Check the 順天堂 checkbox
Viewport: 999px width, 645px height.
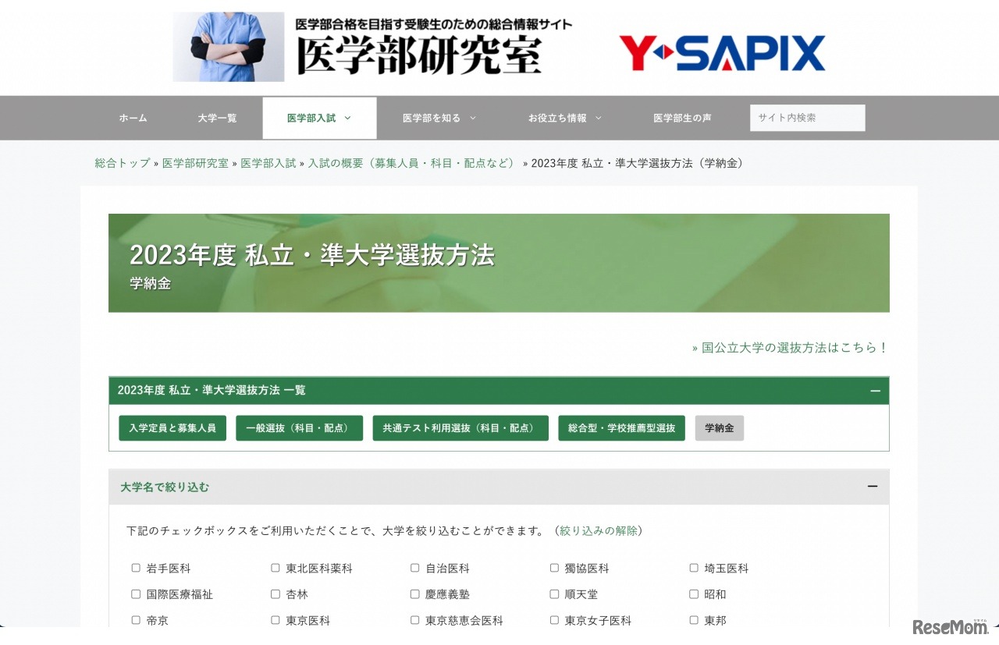(x=554, y=594)
